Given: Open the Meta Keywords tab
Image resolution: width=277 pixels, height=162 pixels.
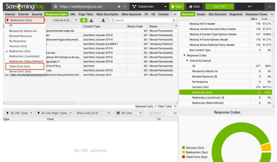Looking at the screenshot, I should tap(131, 14).
